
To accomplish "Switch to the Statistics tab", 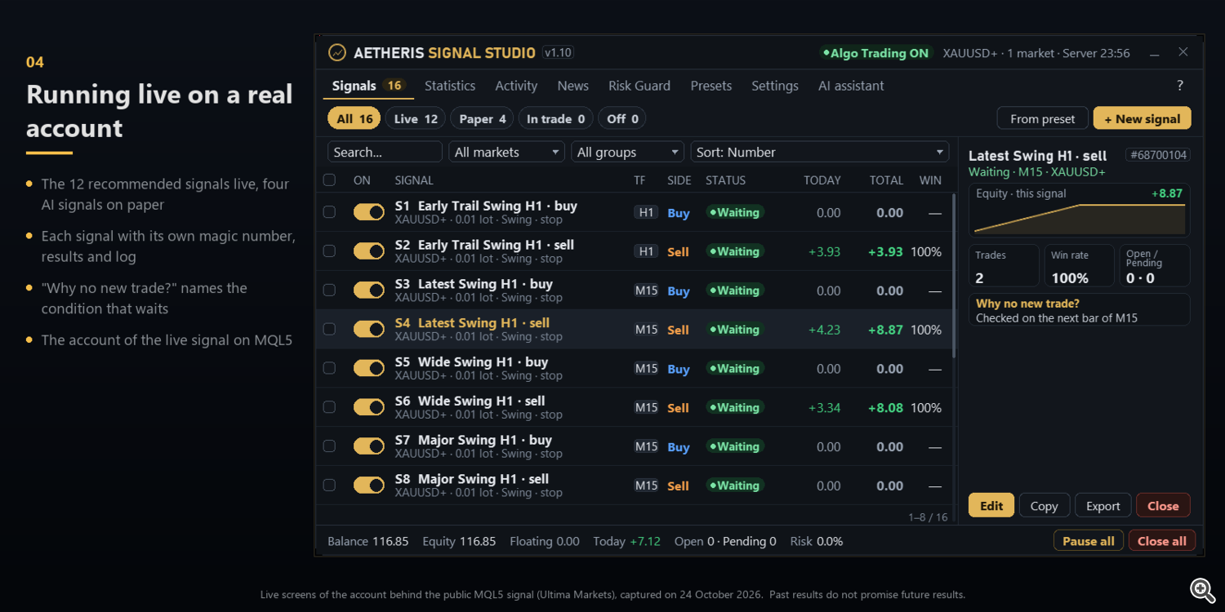I will (x=450, y=86).
